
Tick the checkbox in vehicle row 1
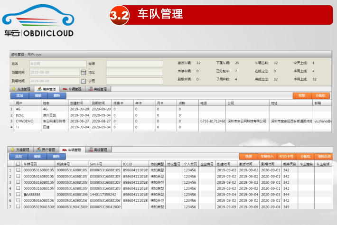click(18, 170)
